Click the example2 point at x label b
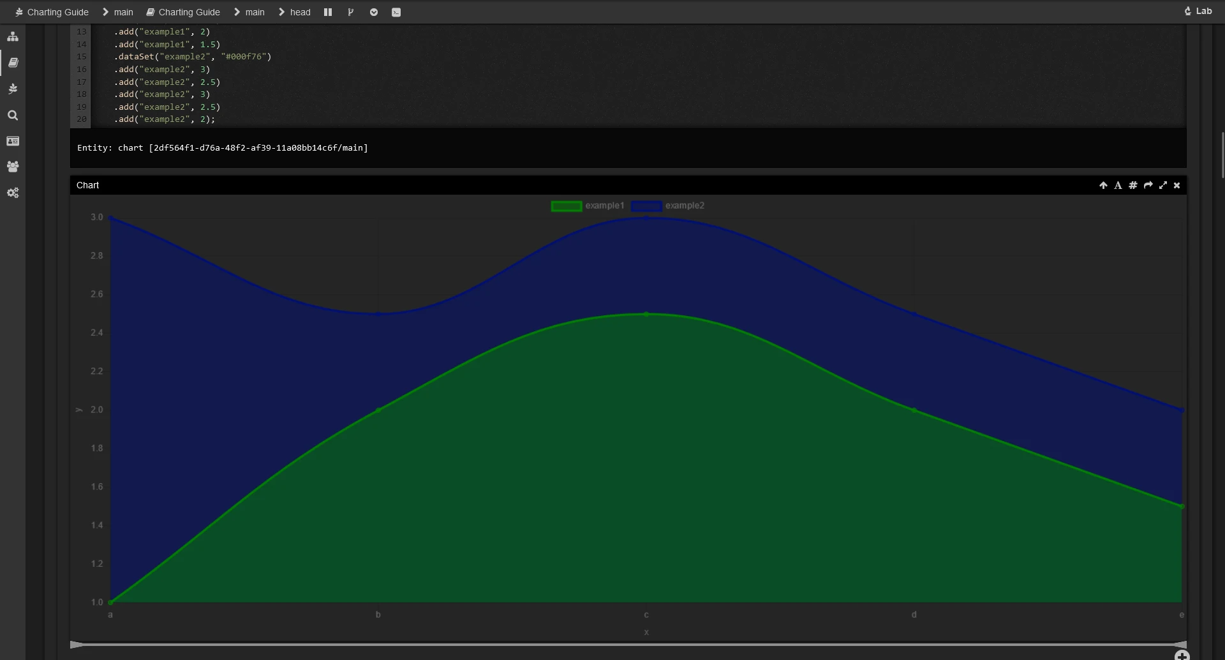This screenshot has width=1225, height=660. 378,314
